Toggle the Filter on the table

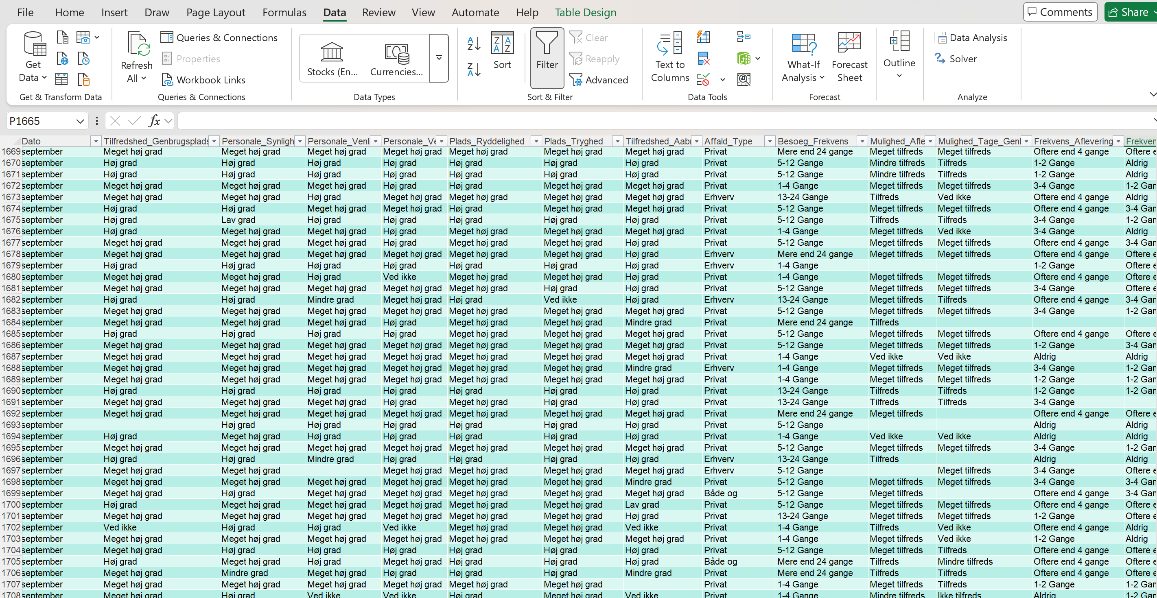547,57
